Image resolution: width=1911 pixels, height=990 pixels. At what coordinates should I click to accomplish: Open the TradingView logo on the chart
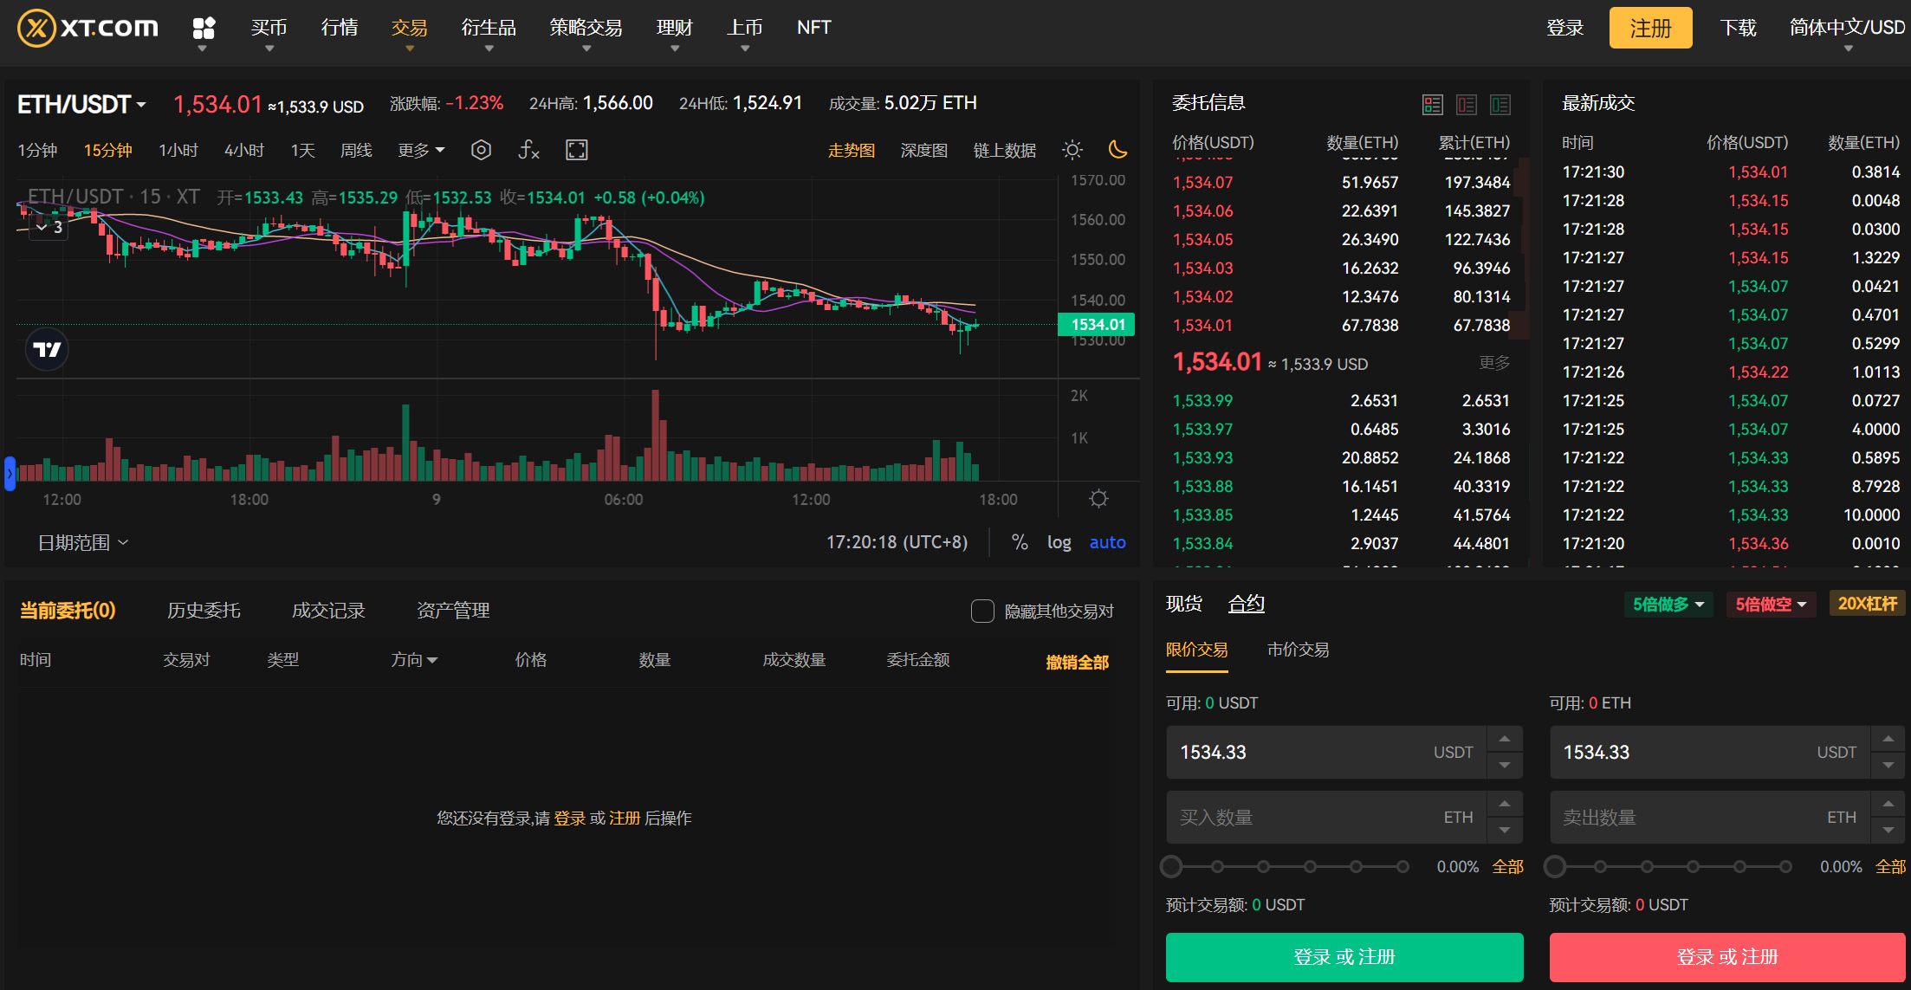coord(48,350)
